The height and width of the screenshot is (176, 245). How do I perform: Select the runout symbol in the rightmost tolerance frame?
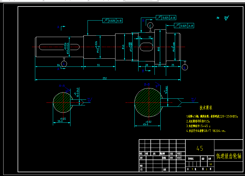click(177, 26)
